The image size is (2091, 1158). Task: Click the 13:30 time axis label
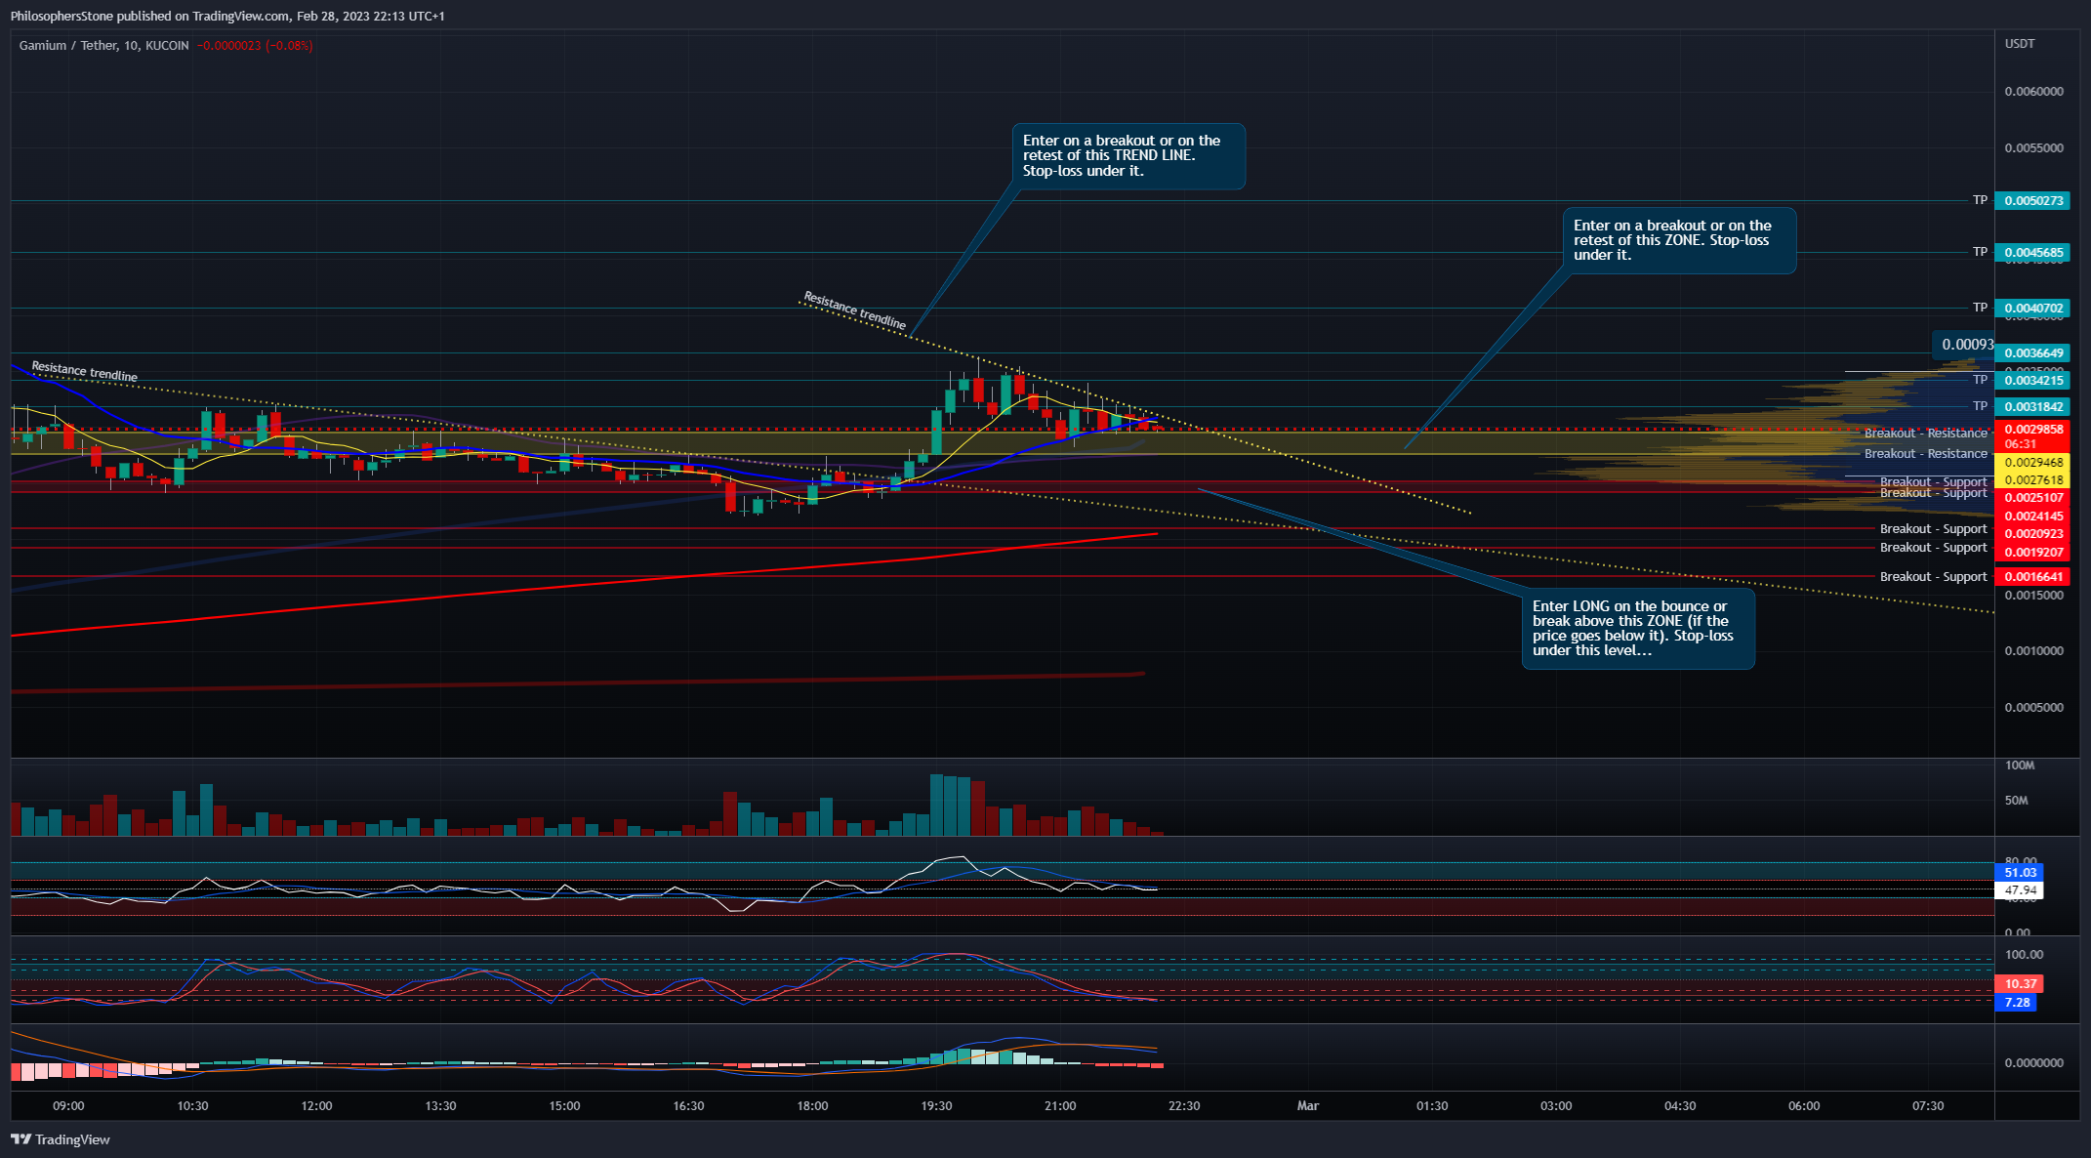(x=440, y=1106)
